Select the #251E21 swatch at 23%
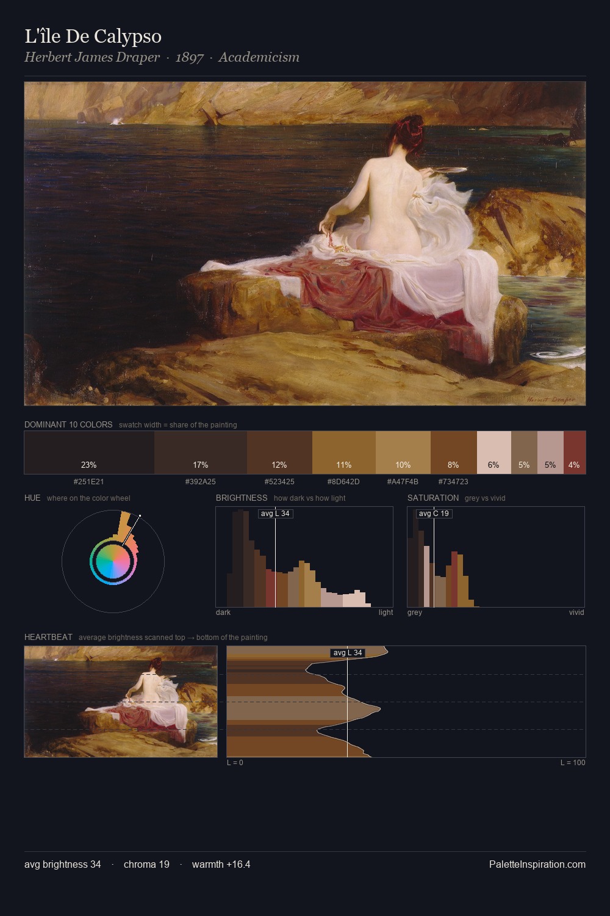Image resolution: width=610 pixels, height=916 pixels. tap(89, 453)
